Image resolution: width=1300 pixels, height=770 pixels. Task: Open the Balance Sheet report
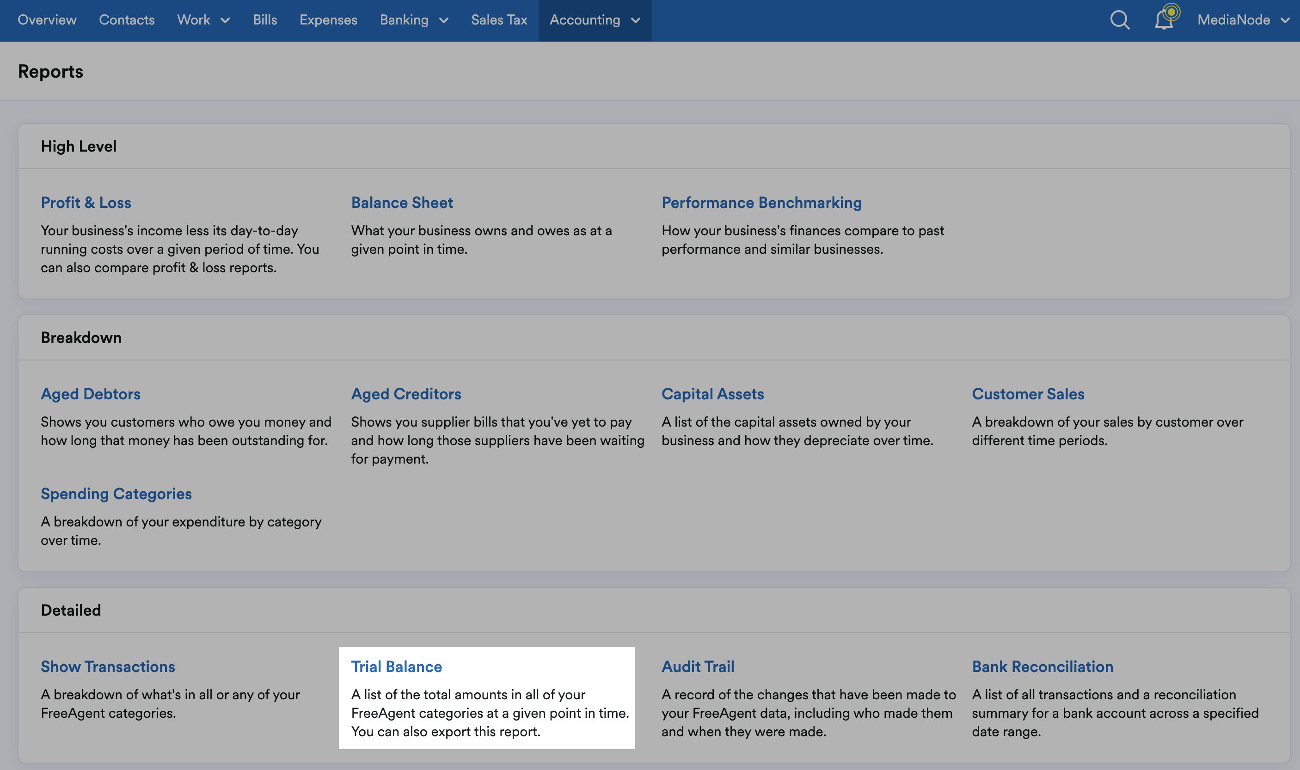[402, 202]
